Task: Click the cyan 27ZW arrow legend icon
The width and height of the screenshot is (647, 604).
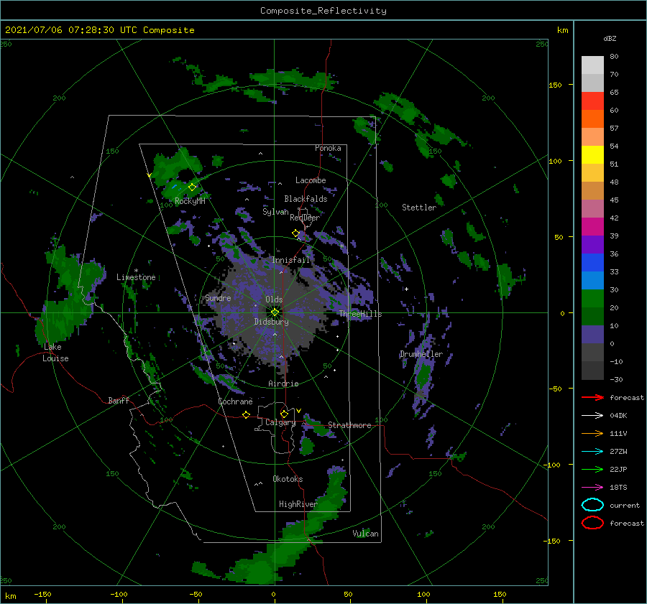Action: coord(592,452)
